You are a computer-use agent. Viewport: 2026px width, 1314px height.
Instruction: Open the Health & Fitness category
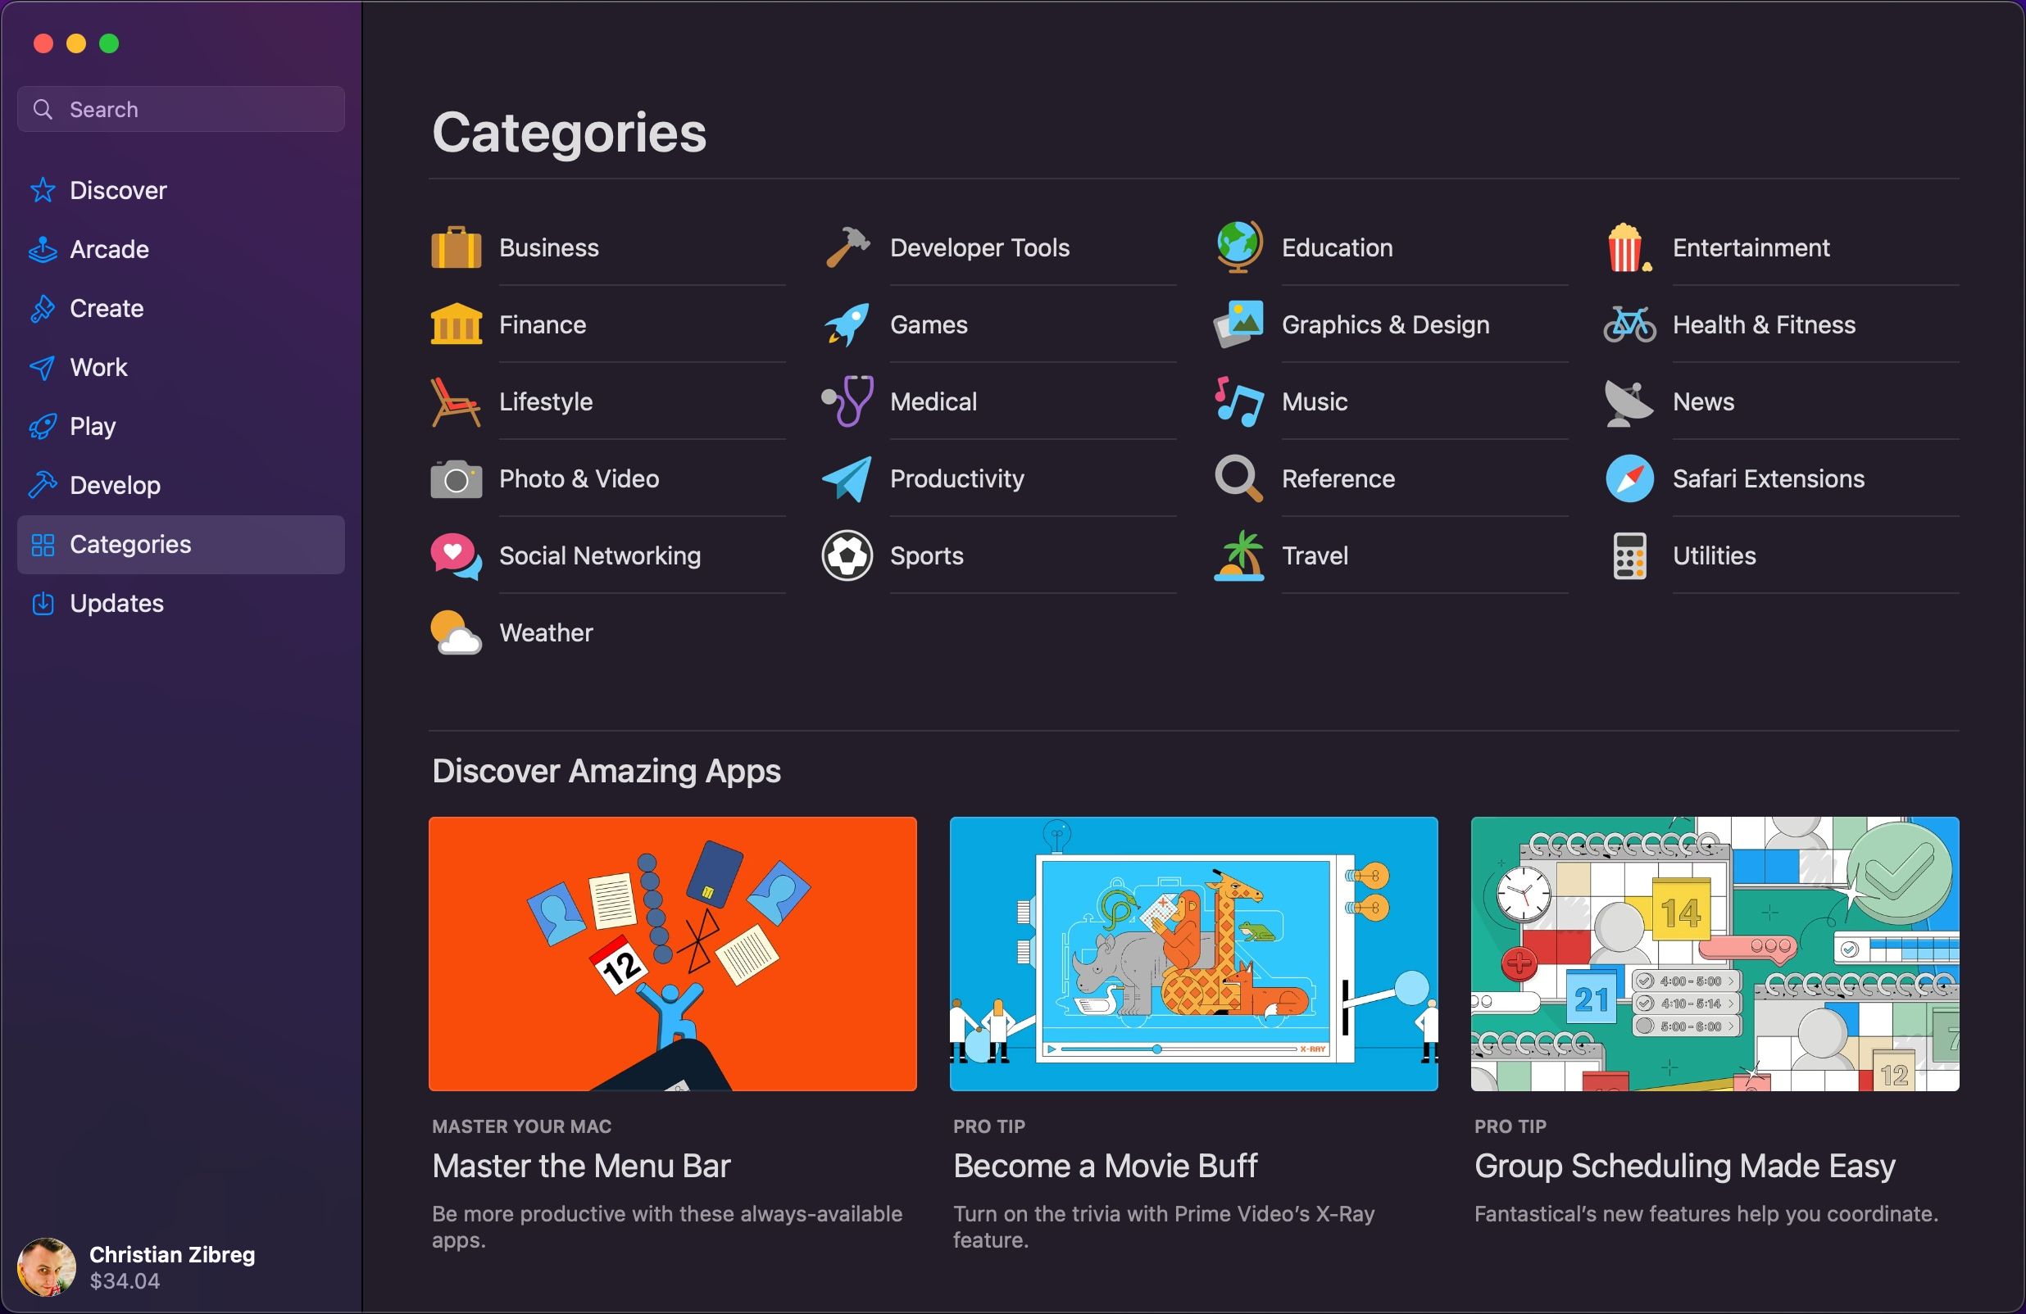pyautogui.click(x=1763, y=324)
